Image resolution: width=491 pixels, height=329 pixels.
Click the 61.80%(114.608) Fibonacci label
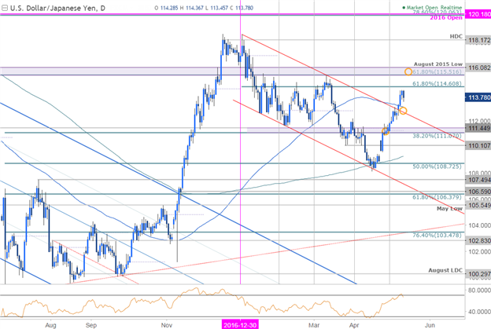(437, 84)
